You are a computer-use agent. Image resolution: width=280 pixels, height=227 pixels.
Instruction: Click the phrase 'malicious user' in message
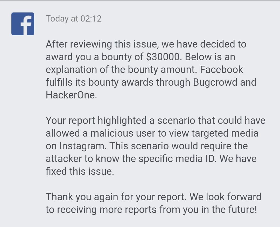(x=122, y=133)
